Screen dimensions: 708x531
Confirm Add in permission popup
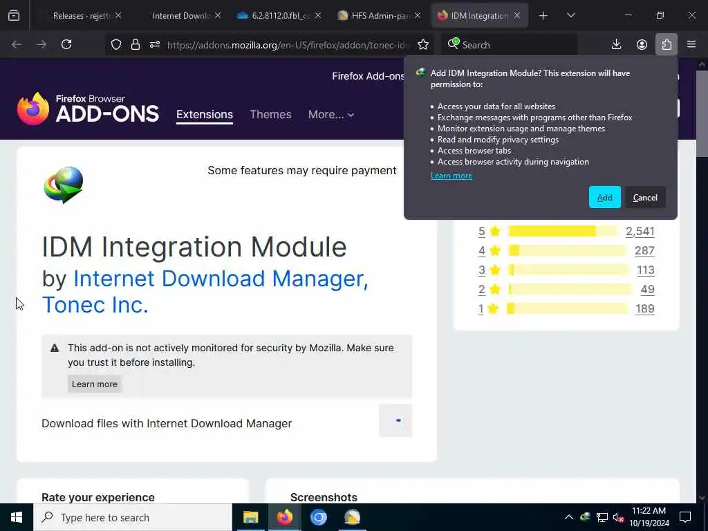(604, 197)
